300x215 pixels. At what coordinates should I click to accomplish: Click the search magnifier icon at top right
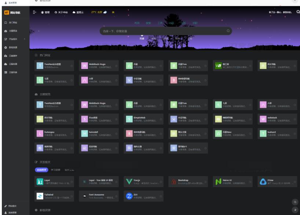(297, 12)
